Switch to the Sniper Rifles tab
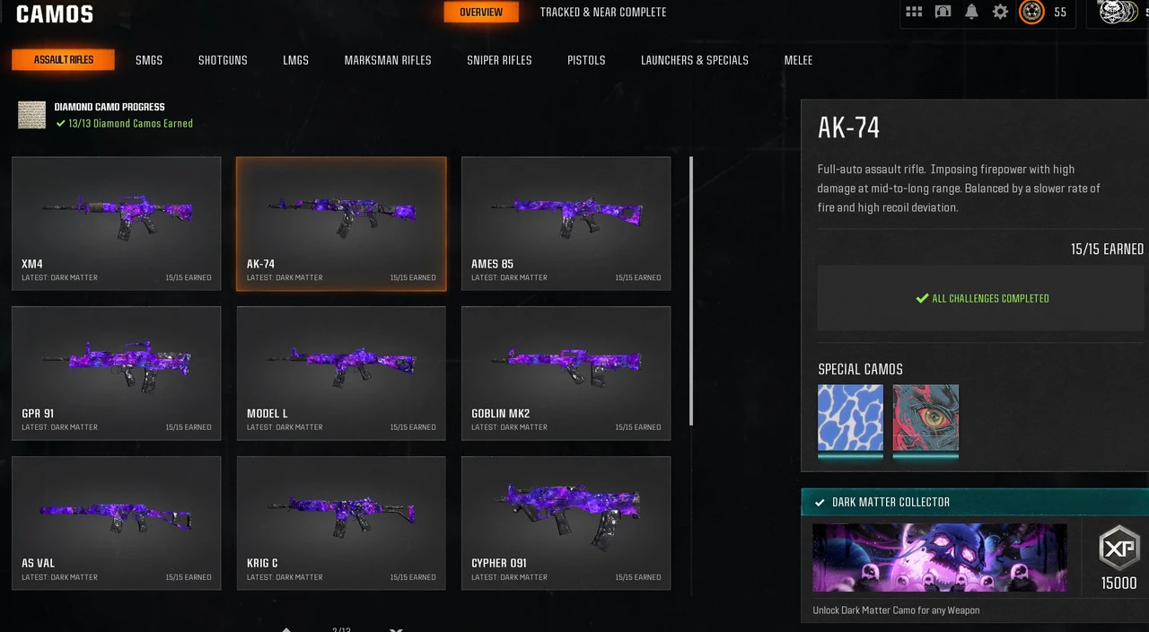The width and height of the screenshot is (1149, 632). 499,60
